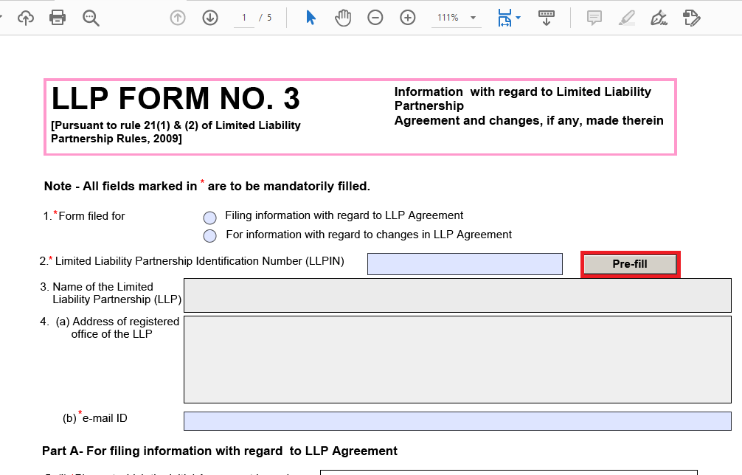Viewport: 742px width, 475px height.
Task: Select radio button for filing LLP Agreement information
Action: click(209, 216)
